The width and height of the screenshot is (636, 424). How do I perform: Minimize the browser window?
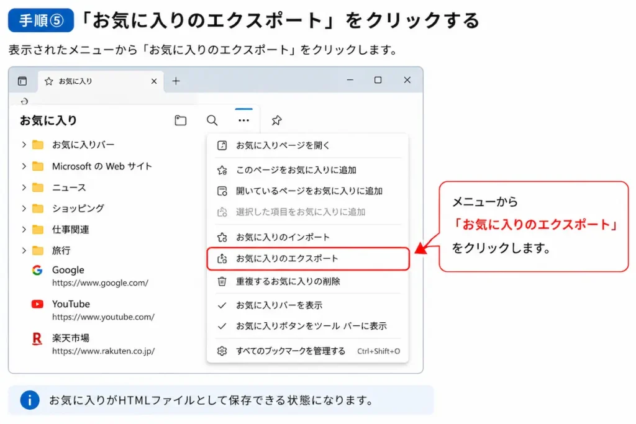(350, 80)
